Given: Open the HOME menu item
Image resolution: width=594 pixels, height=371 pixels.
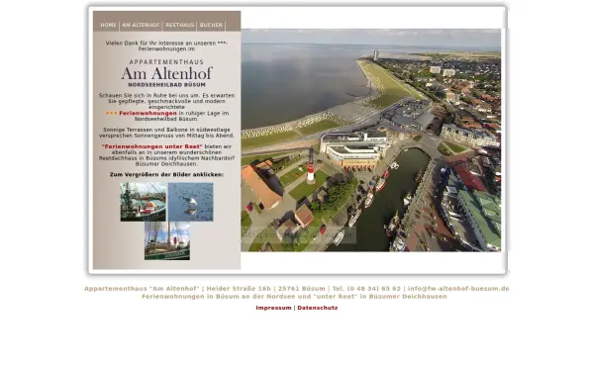Looking at the screenshot, I should pyautogui.click(x=108, y=25).
